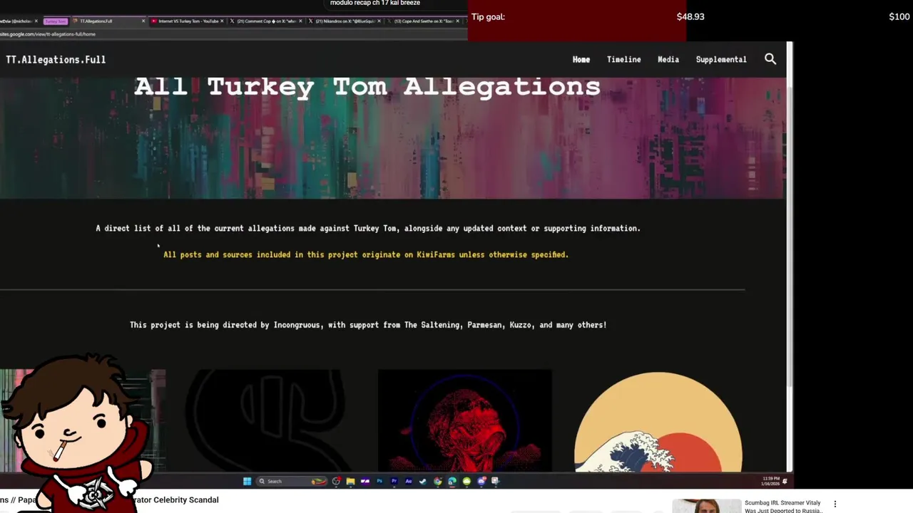Launch After Effects from the taskbar

coord(409,482)
